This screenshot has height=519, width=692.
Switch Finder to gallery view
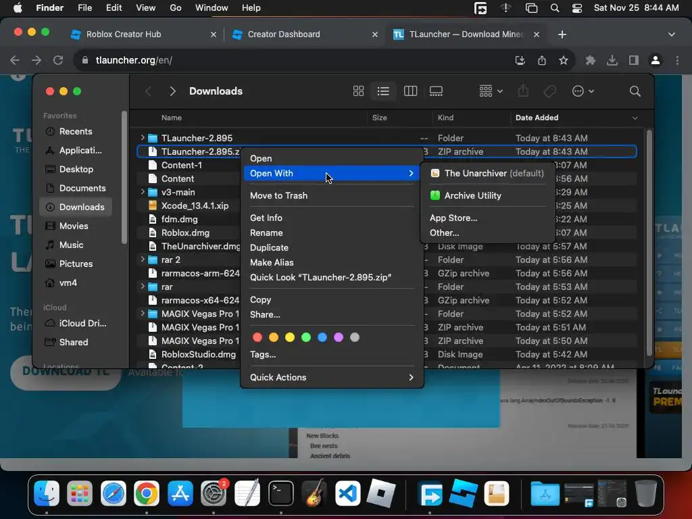[436, 91]
